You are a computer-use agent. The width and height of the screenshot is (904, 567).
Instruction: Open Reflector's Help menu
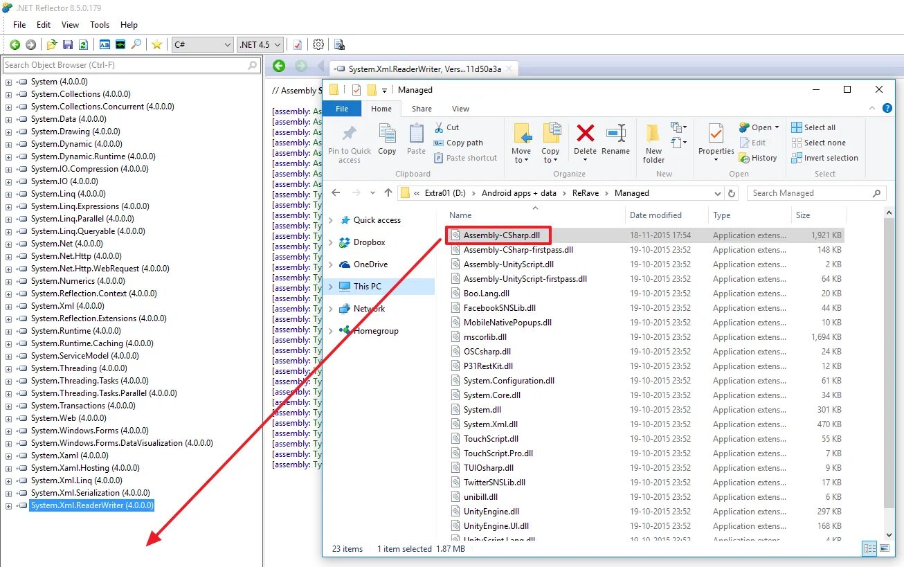tap(129, 25)
